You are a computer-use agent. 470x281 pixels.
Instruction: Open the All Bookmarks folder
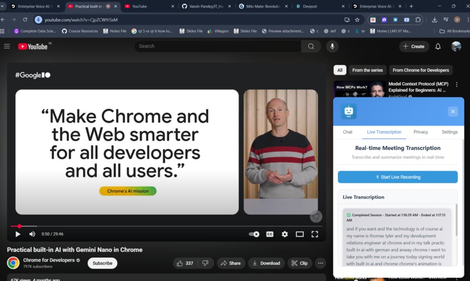pyautogui.click(x=454, y=31)
